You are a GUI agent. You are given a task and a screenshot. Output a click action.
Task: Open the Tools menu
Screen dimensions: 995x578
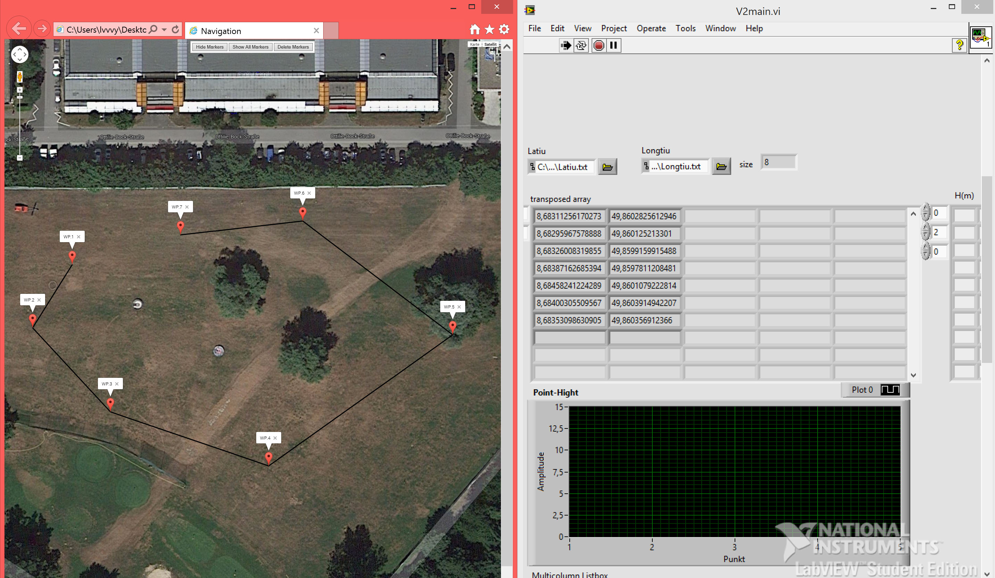coord(685,28)
